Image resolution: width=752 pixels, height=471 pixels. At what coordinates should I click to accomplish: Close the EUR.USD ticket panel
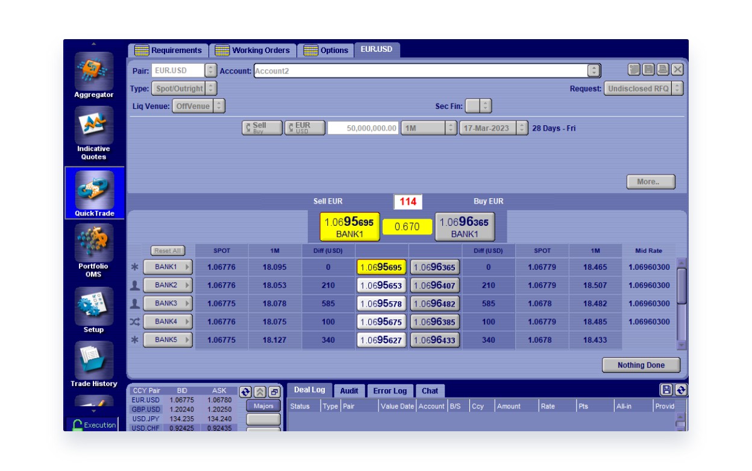(678, 70)
